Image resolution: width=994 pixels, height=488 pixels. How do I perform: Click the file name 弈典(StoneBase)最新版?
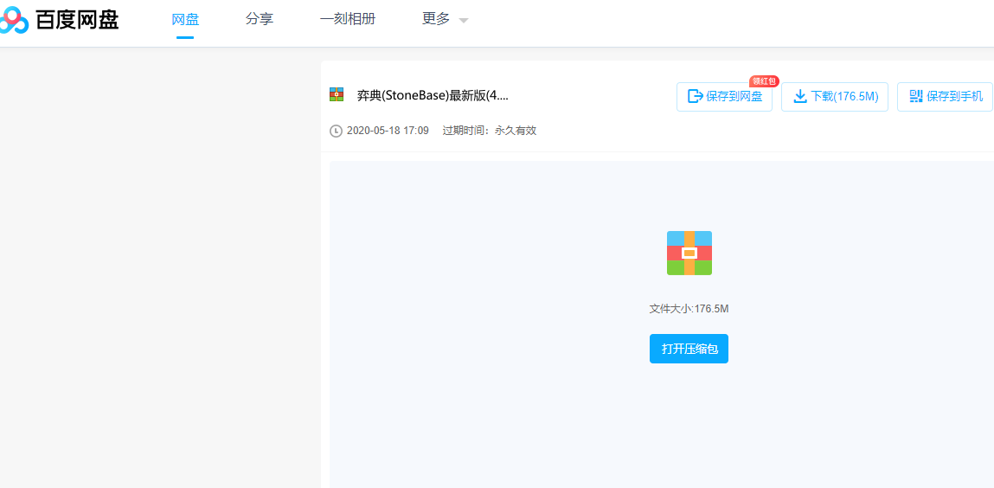(x=433, y=96)
